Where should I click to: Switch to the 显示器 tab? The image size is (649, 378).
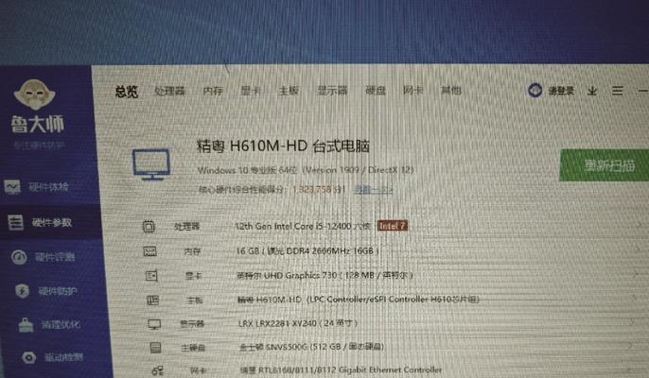pos(332,91)
